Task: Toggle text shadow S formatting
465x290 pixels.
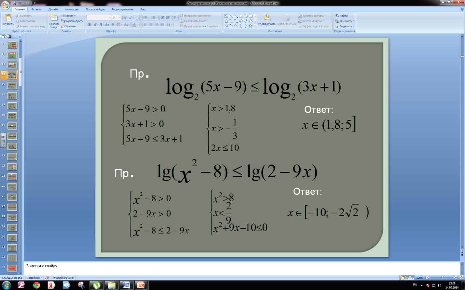Action: [x=113, y=25]
